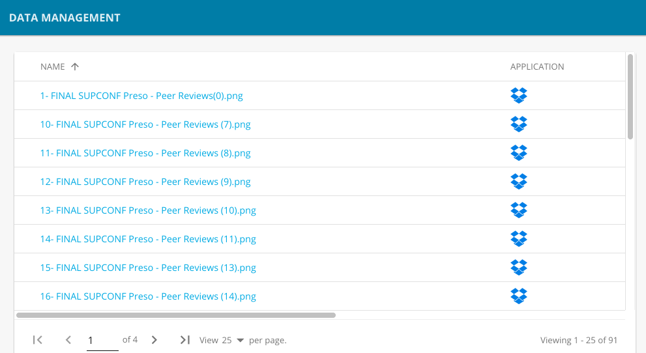Click Dropbox icon in Peer Reviews (14).png row
646x353 pixels.
519,296
